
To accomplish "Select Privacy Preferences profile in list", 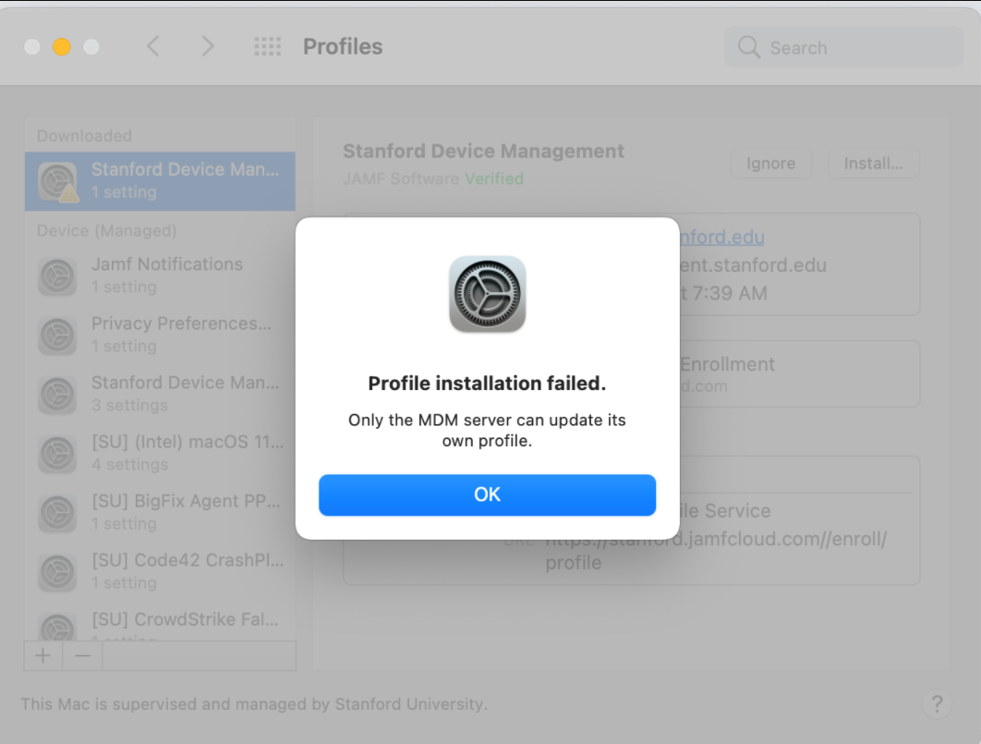I will click(160, 335).
